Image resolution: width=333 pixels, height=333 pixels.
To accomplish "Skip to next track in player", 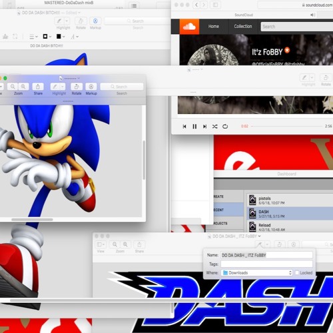I will pos(204,127).
